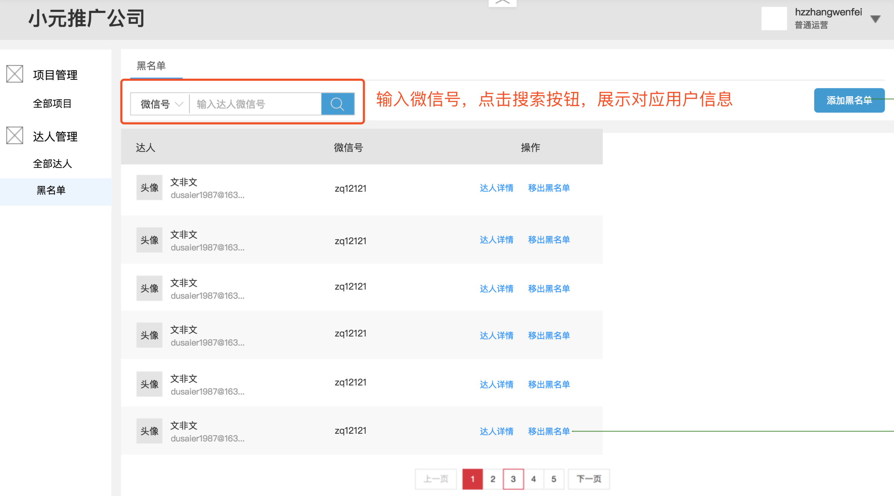Click the blue search magnifier button
Viewport: 894px width, 496px height.
(x=337, y=104)
